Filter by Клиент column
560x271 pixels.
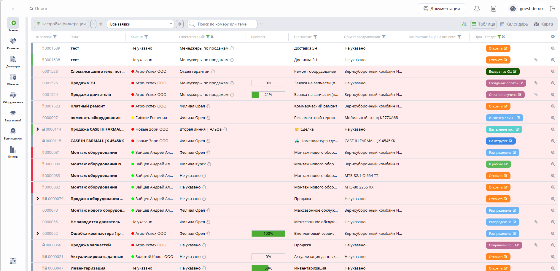[x=146, y=37]
